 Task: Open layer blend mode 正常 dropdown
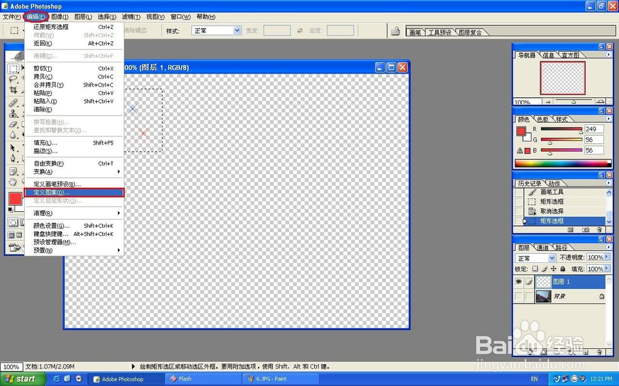tap(552, 258)
